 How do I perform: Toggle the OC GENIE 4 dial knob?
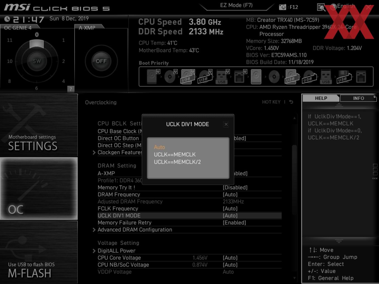37,61
